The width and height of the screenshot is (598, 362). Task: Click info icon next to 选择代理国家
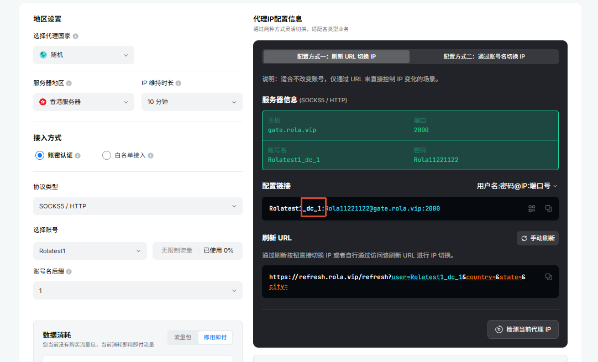(x=76, y=36)
